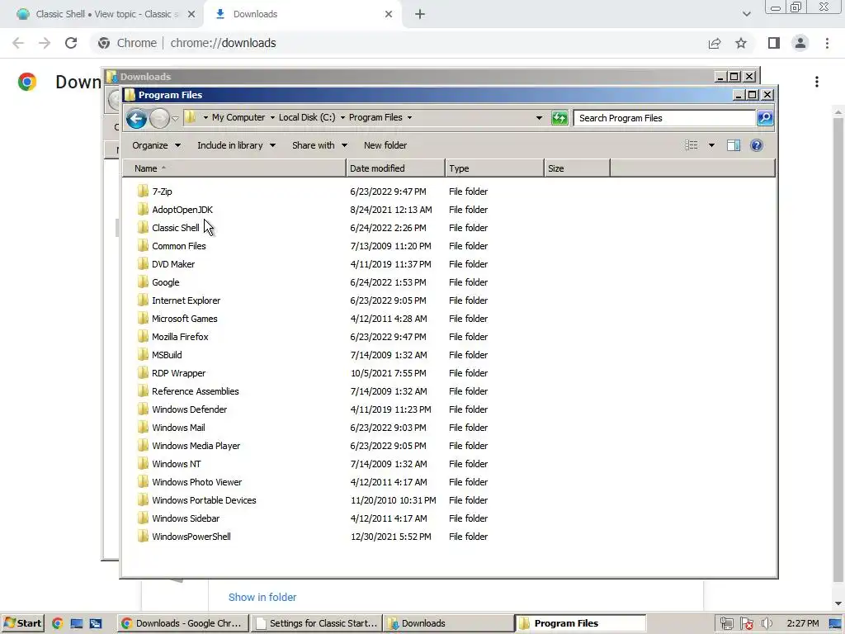
Task: Bookmark this page with star icon
Action: [x=741, y=43]
